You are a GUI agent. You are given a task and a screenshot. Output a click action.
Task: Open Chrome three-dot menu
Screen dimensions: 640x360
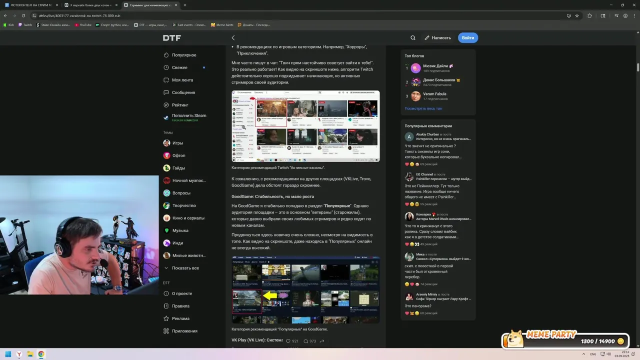point(634,15)
